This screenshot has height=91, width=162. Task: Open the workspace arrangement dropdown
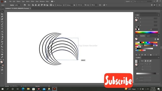[53, 2]
